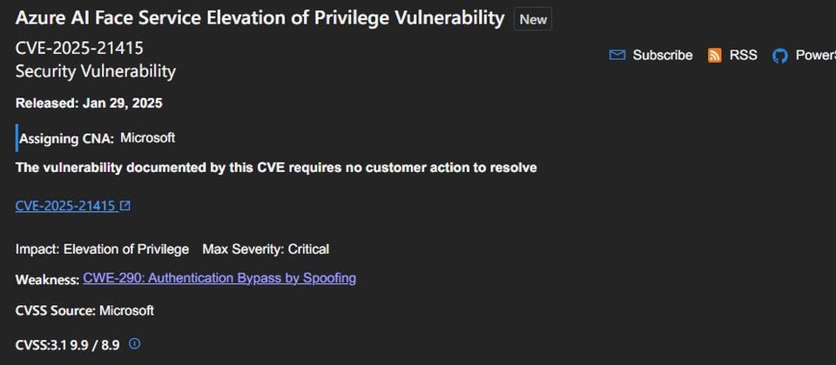
Task: Click the external link icon beside CVE-2025-21415
Action: [125, 205]
